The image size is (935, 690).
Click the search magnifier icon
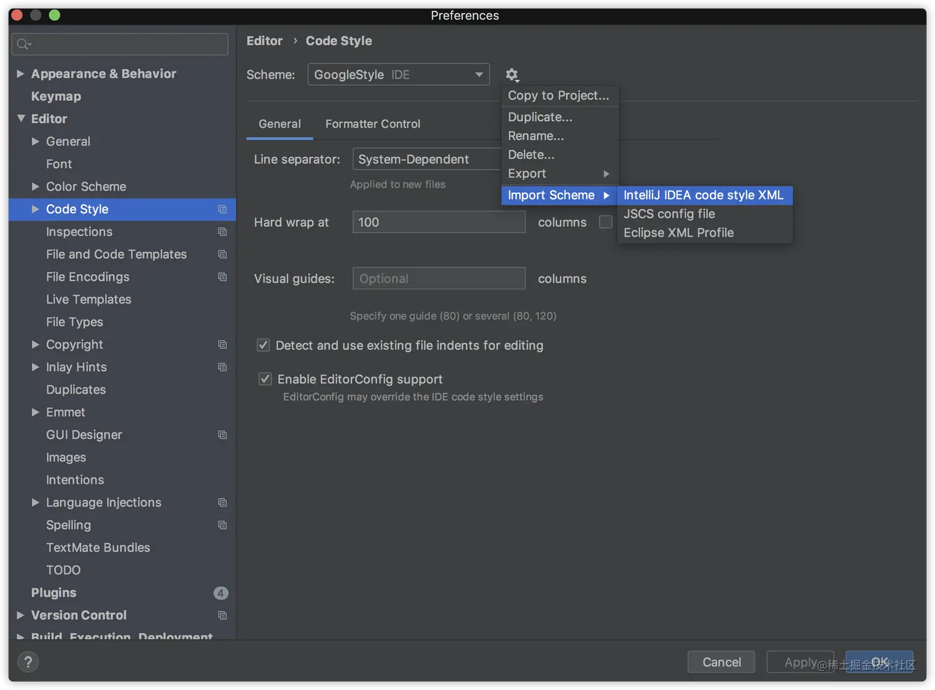tap(23, 44)
